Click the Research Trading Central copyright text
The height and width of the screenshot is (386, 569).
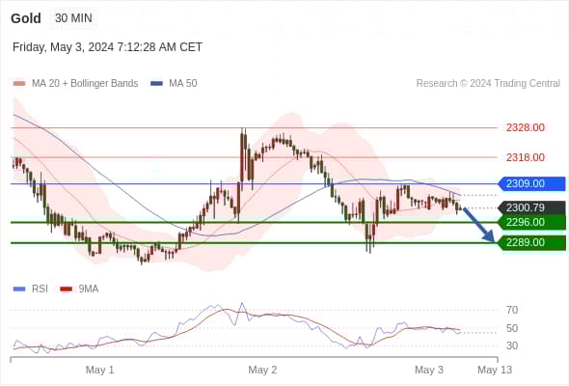488,84
